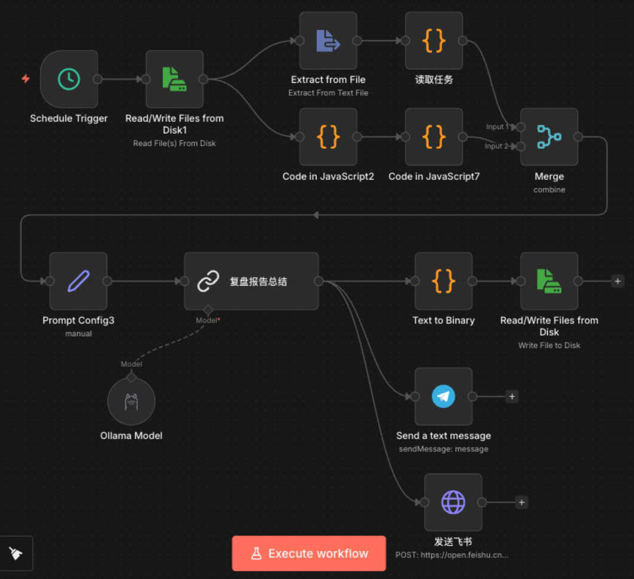The image size is (634, 579).
Task: Open the Telegram Send a text message node
Action: 443,397
